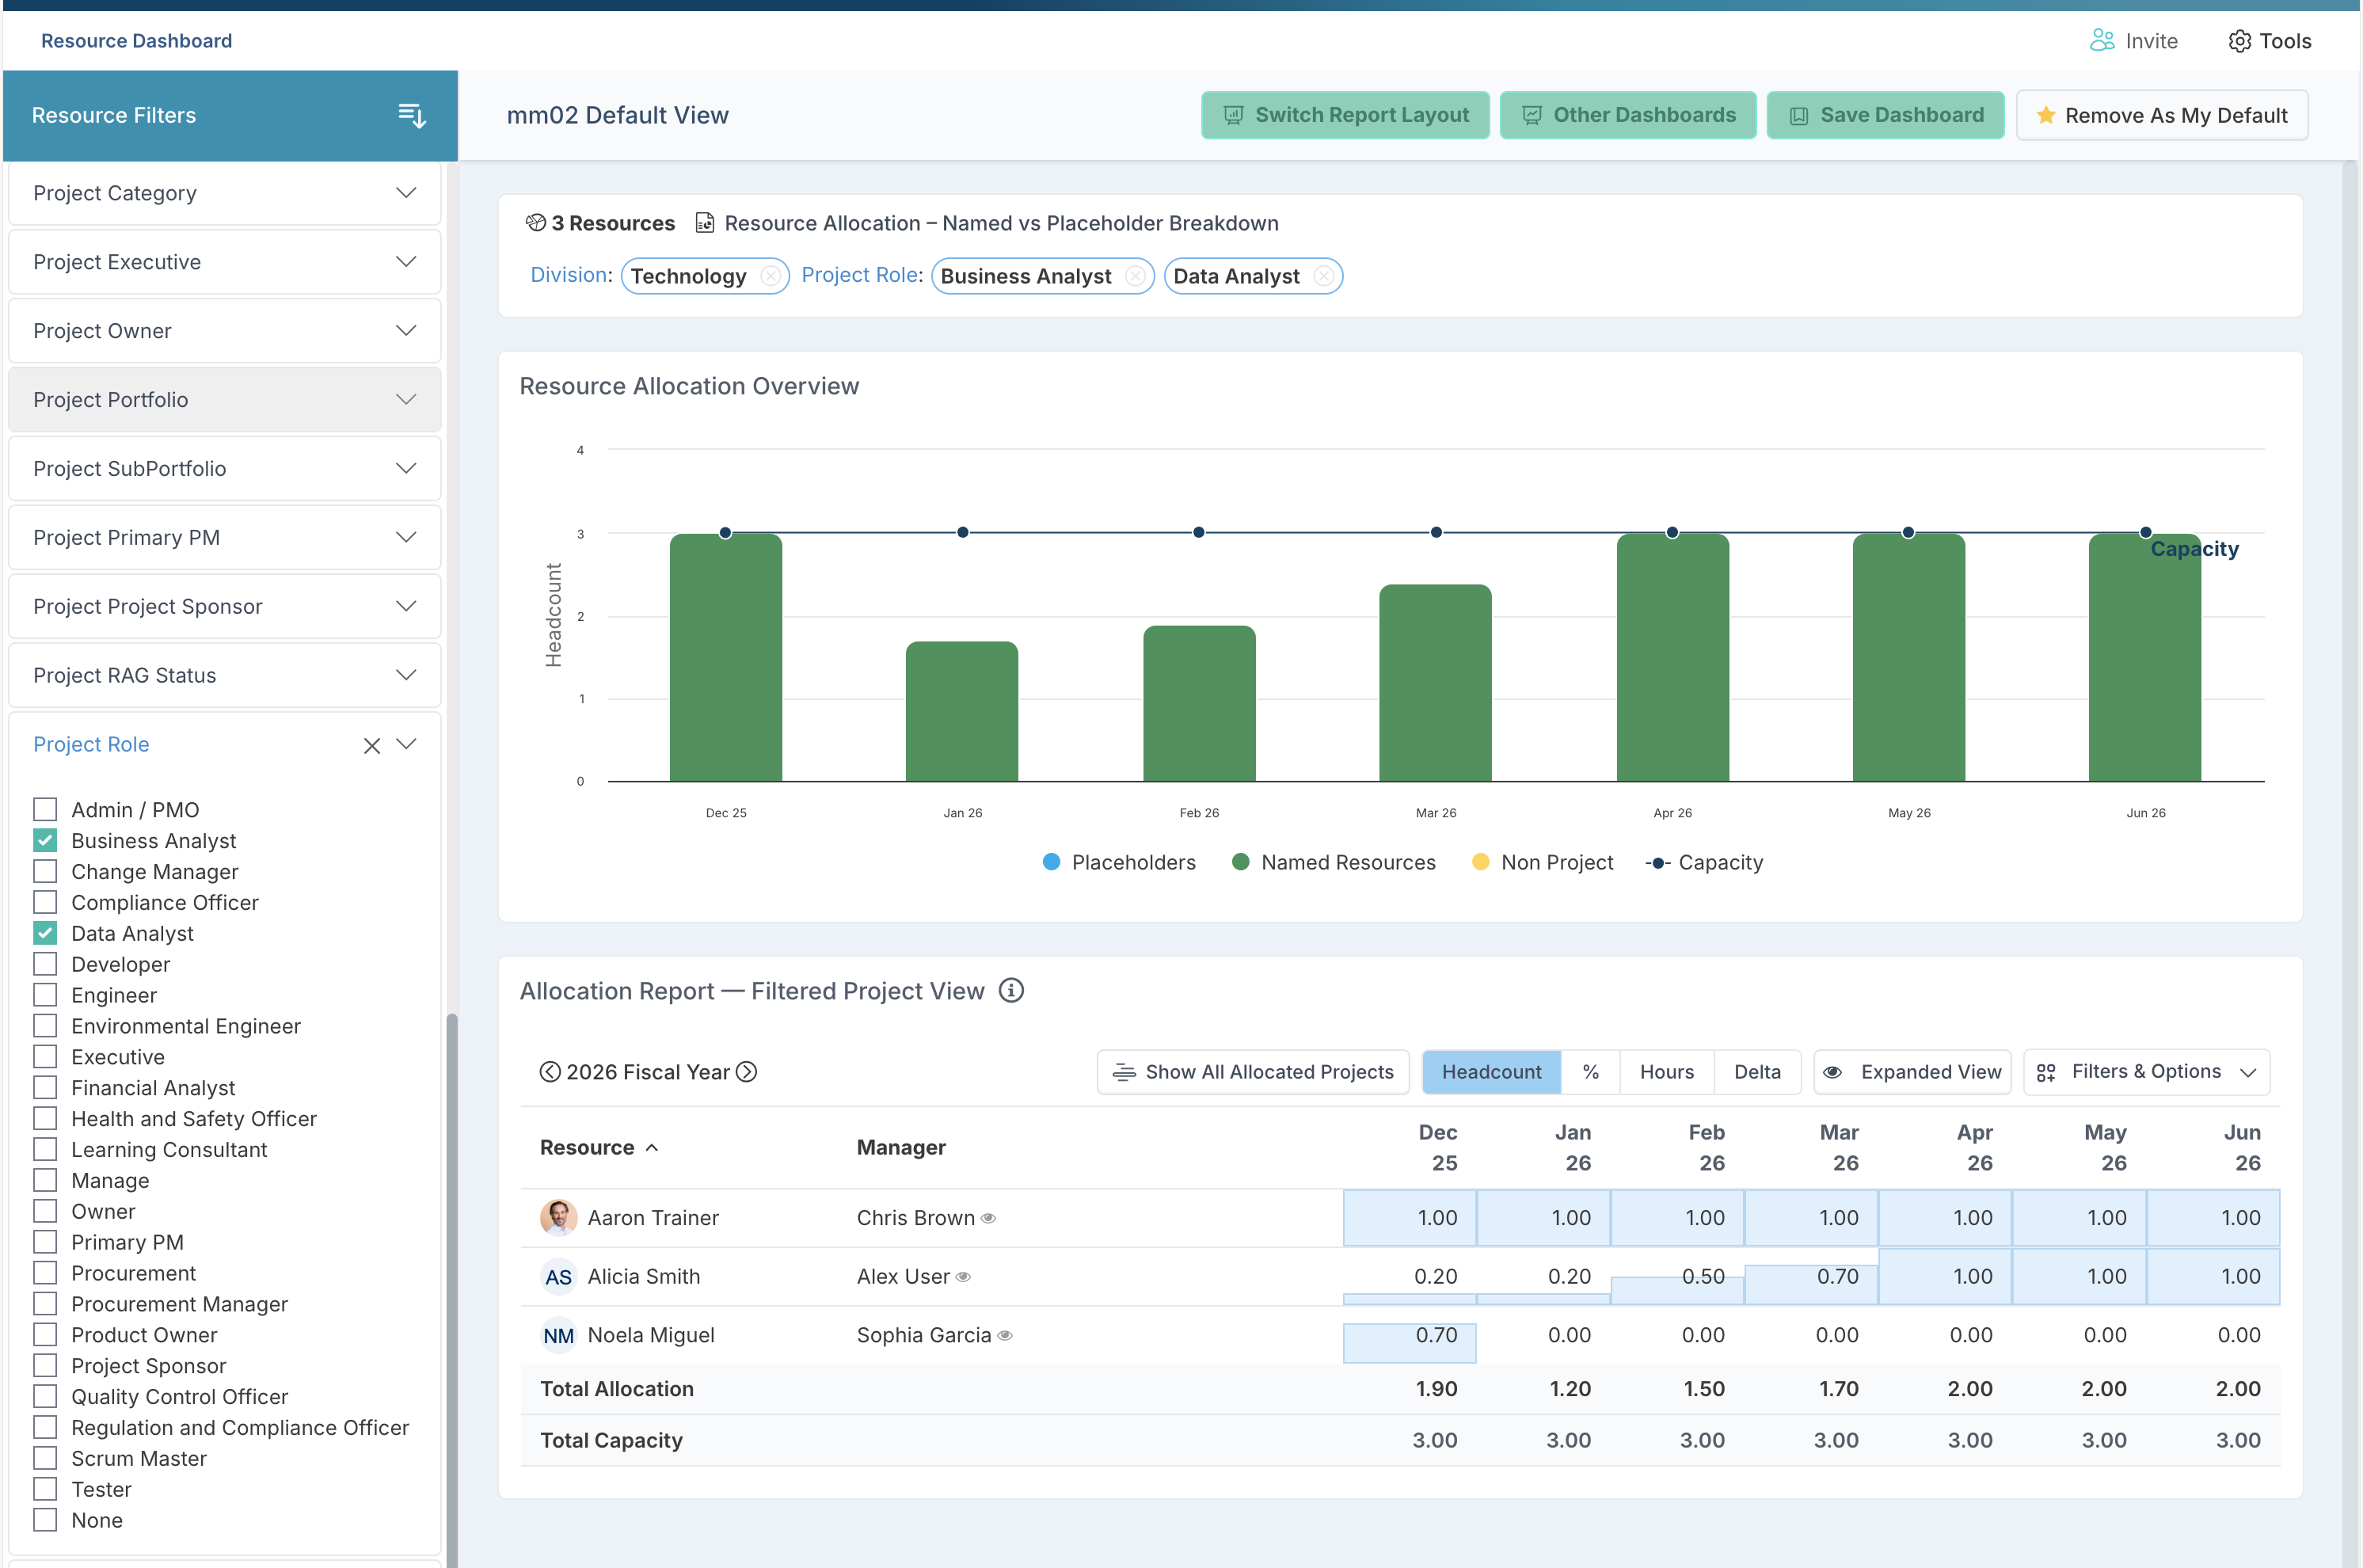The height and width of the screenshot is (1568, 2363).
Task: Go to previous fiscal year arrow
Action: (550, 1072)
